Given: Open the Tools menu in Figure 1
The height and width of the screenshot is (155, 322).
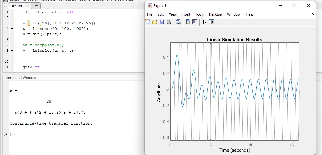Looking at the screenshot, I should (x=199, y=14).
